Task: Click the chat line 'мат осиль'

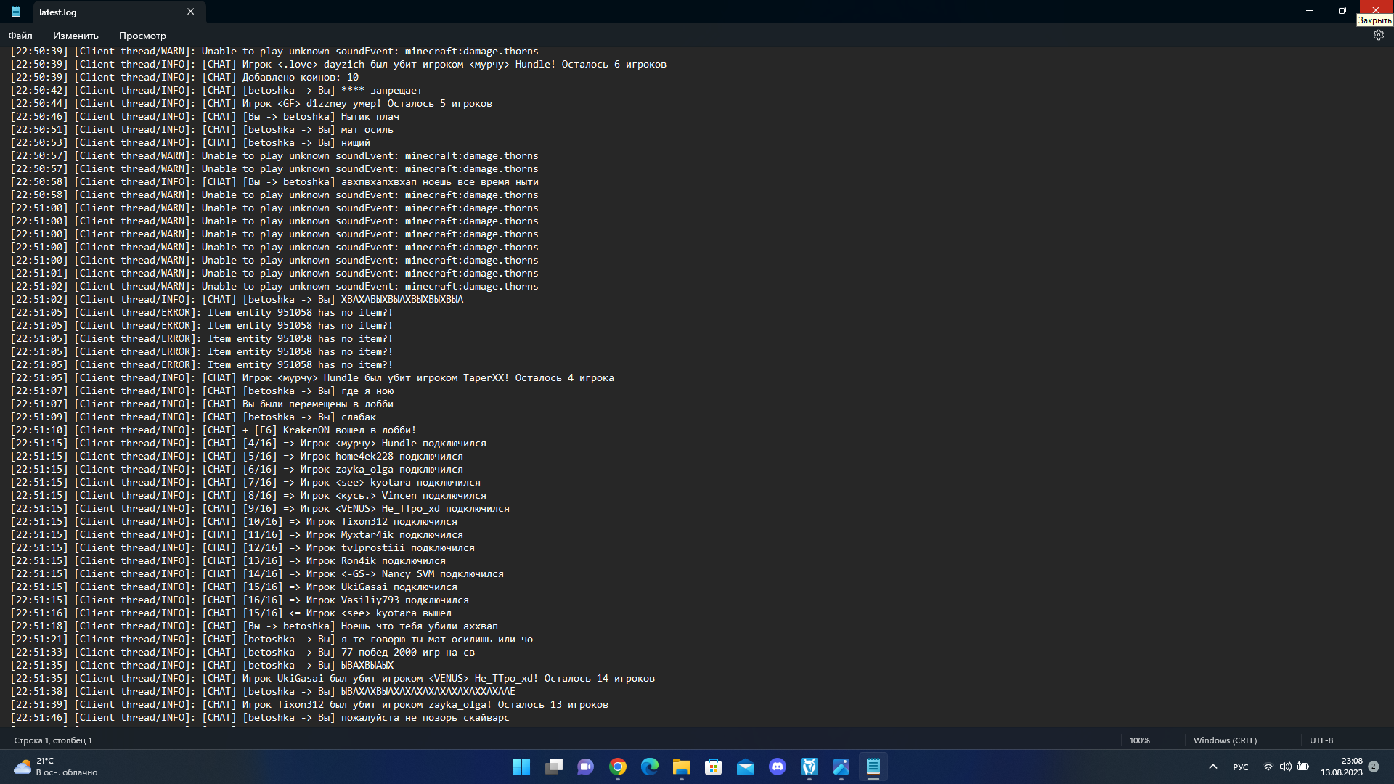Action: [202, 130]
